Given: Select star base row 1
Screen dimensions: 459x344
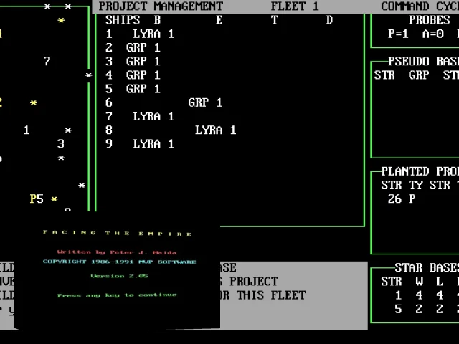Looking at the screenshot, I should pos(426,295).
